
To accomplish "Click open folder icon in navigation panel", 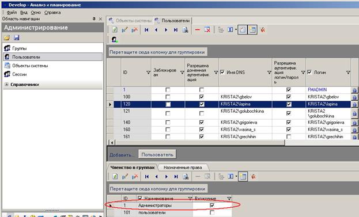I will (7, 37).
